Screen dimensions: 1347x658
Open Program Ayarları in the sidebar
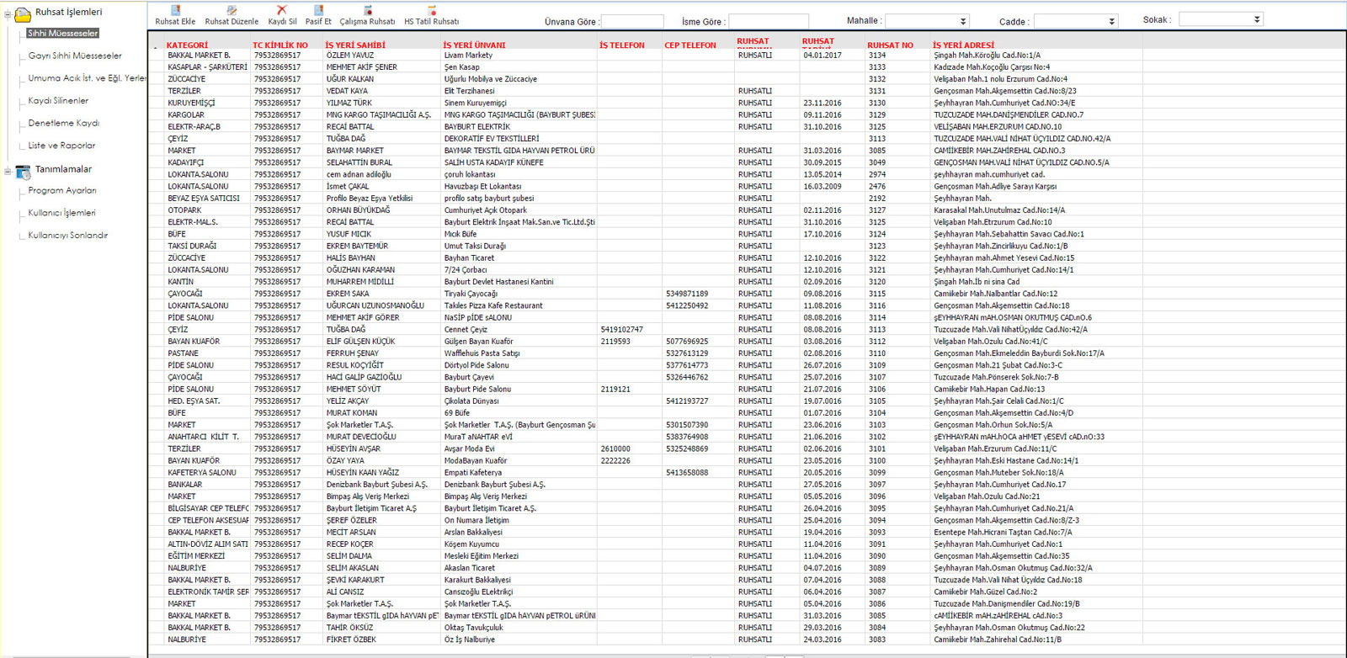tap(62, 191)
